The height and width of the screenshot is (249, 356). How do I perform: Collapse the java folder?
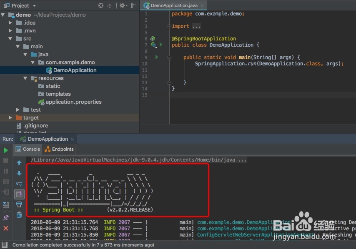[x=25, y=55]
